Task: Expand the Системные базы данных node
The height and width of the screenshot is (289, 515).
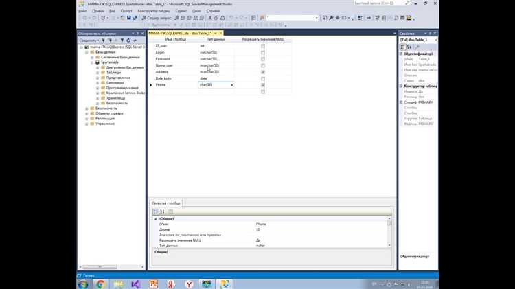Action: pos(92,57)
